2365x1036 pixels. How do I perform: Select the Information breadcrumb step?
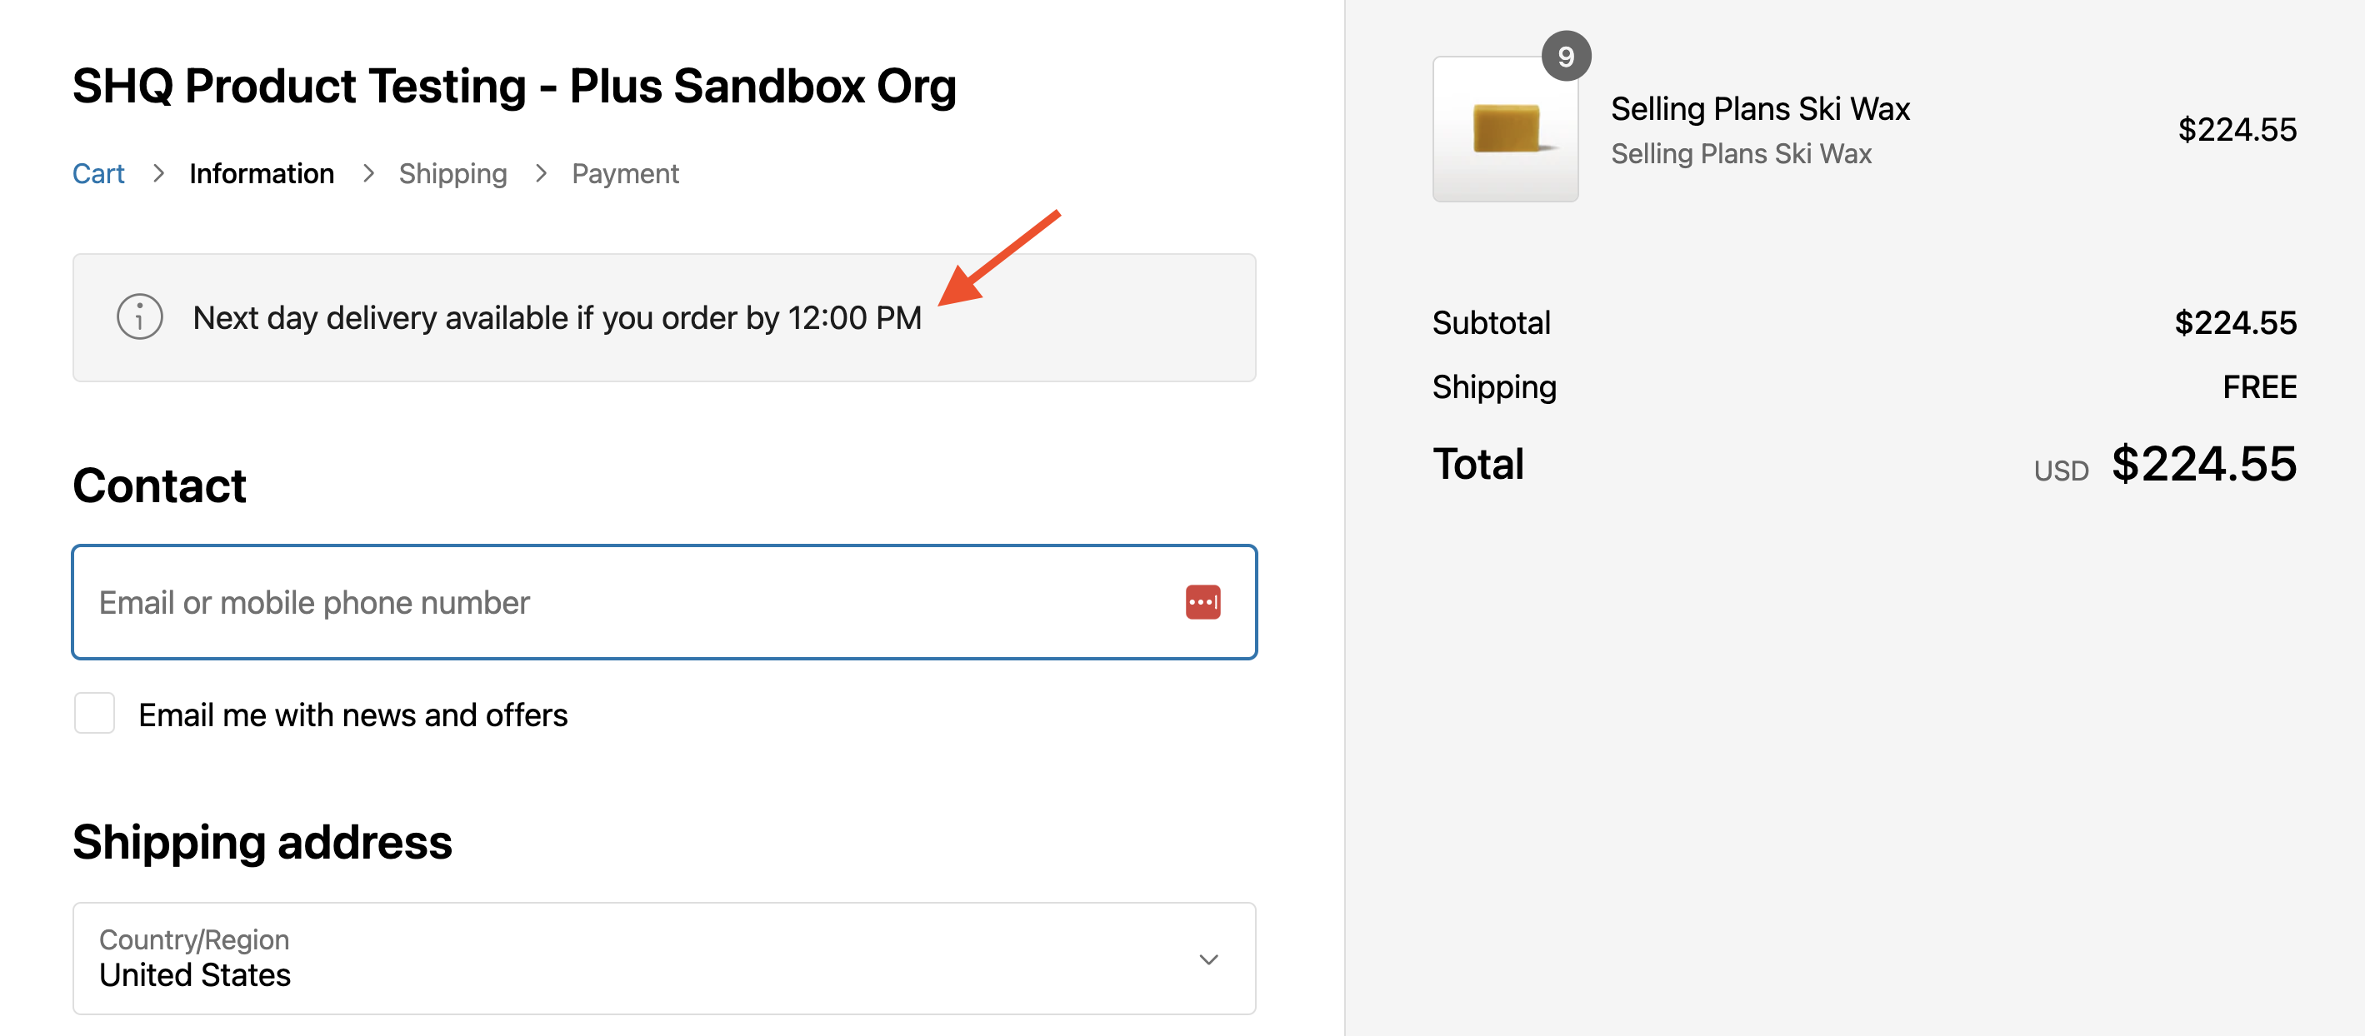click(262, 173)
